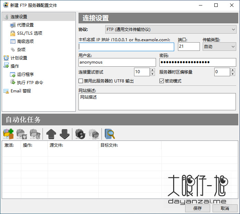Viewport: 240px width, 214px height.
Task: Click the refresh task icon in toolbar
Action: pyautogui.click(x=80, y=133)
